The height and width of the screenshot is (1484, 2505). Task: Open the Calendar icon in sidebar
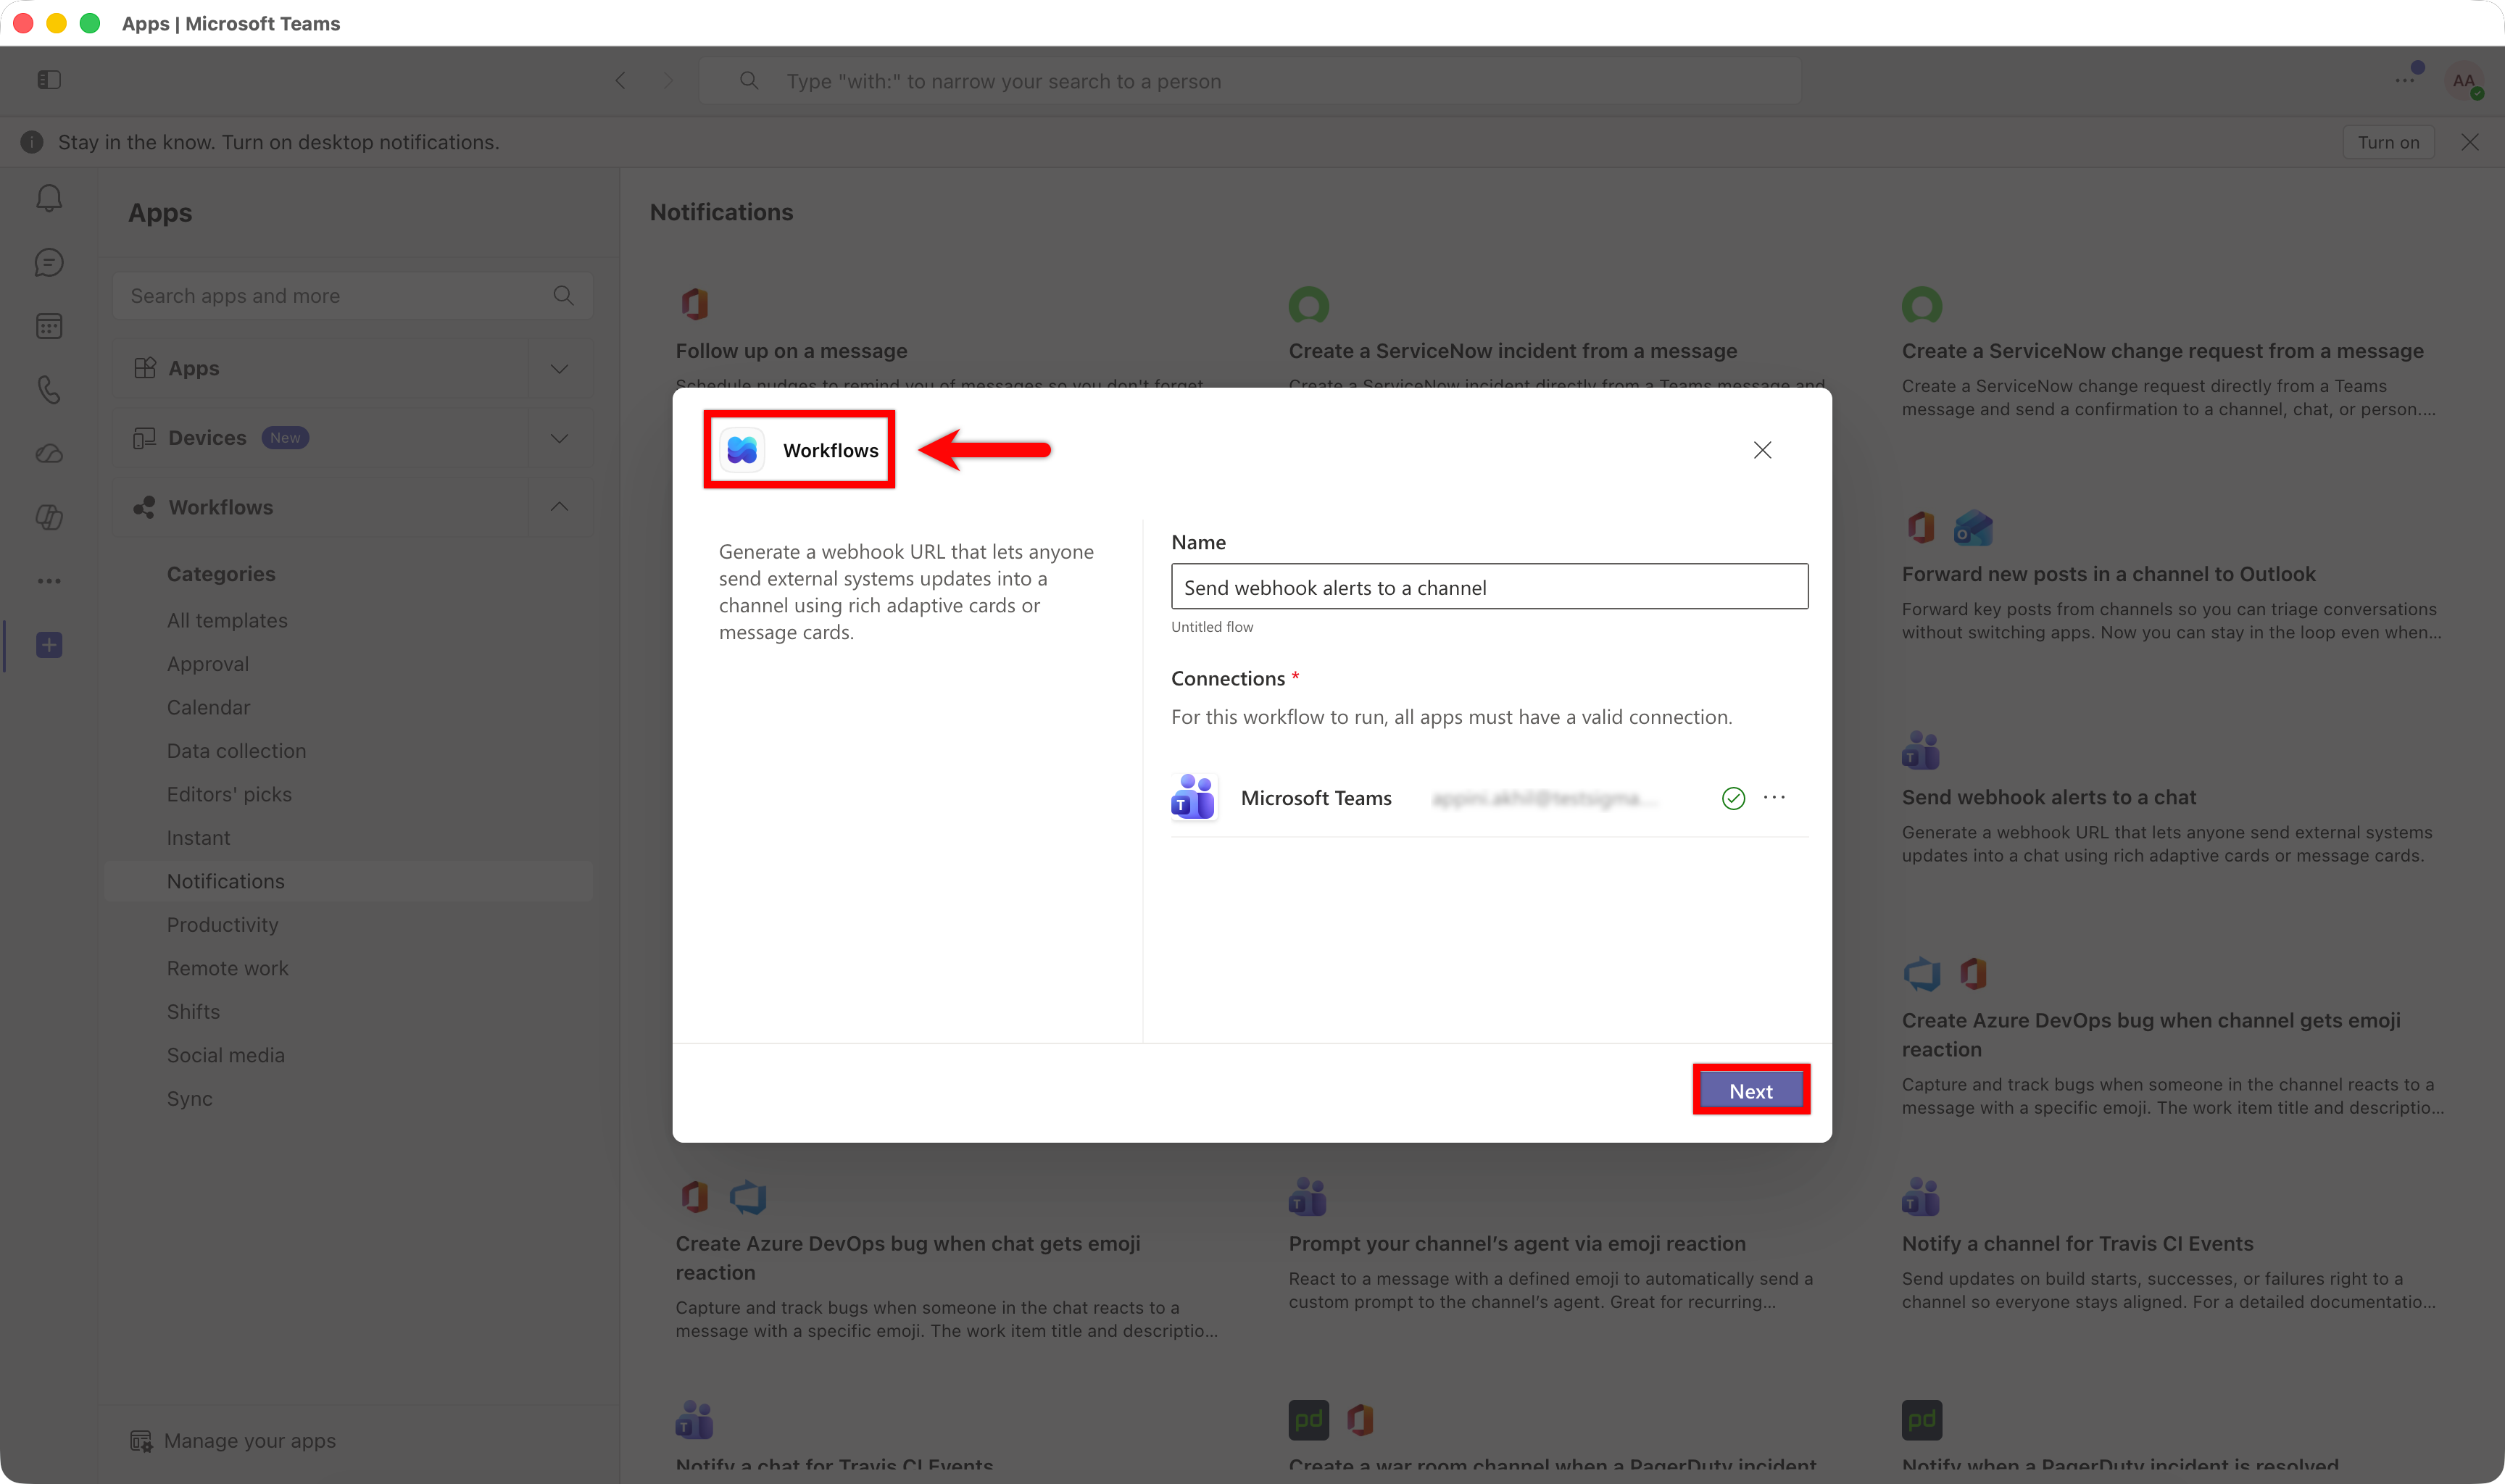(x=49, y=326)
